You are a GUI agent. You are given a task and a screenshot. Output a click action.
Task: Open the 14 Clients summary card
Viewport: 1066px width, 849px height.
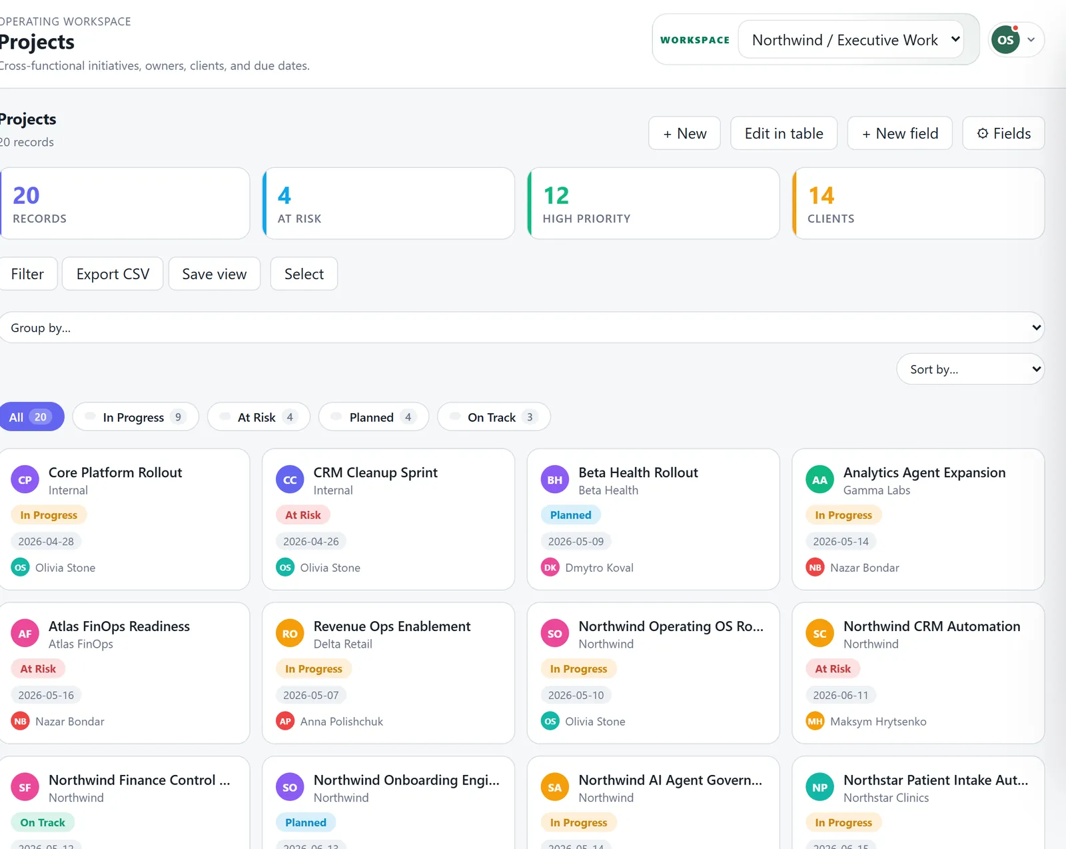click(x=919, y=203)
